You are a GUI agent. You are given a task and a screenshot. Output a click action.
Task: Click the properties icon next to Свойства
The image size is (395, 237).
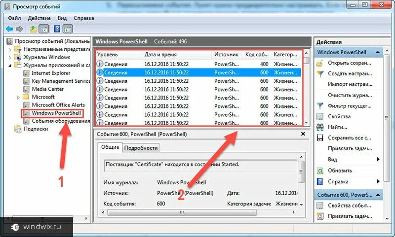coord(320,116)
